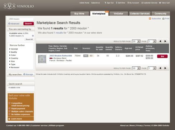
Task: Open the Affiliate program footer link
Action: tap(56, 125)
